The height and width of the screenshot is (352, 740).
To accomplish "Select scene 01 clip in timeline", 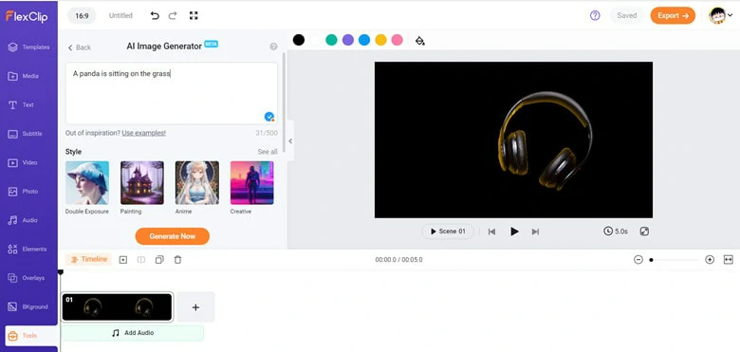I will coord(117,307).
